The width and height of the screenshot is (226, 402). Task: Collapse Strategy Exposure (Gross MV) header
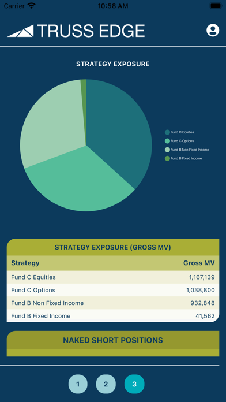(x=113, y=247)
